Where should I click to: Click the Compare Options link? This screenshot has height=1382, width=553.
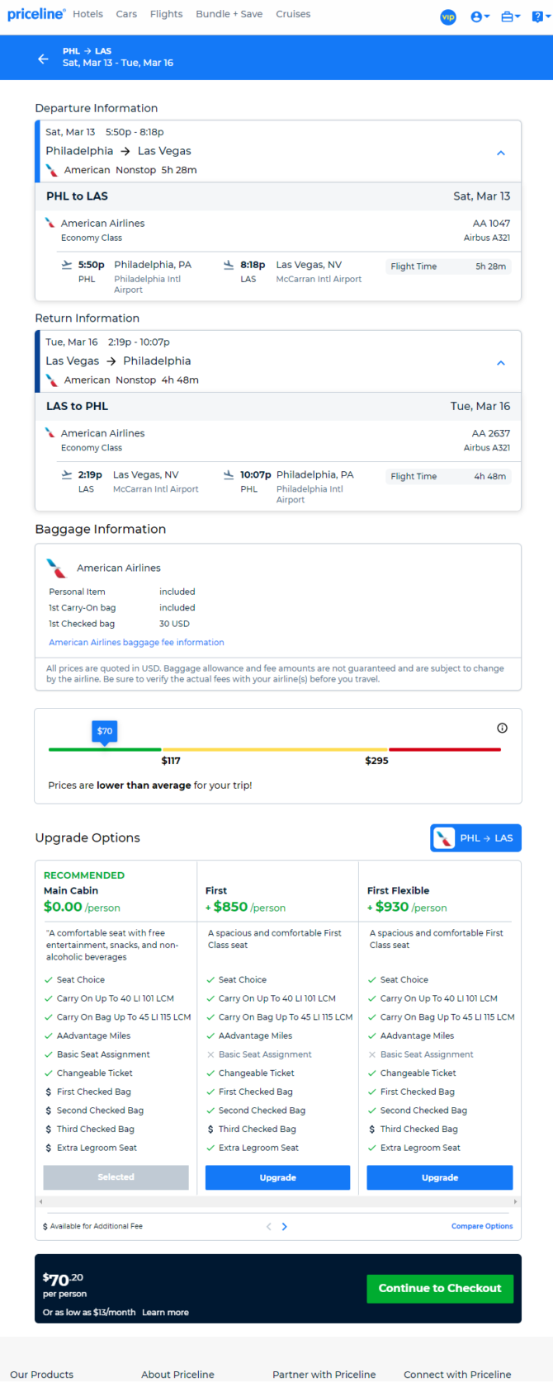[482, 1226]
